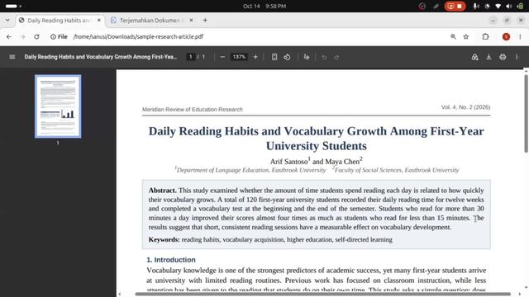Viewport: 529px width, 297px height.
Task: Click the screen recording indicator
Action: click(455, 6)
